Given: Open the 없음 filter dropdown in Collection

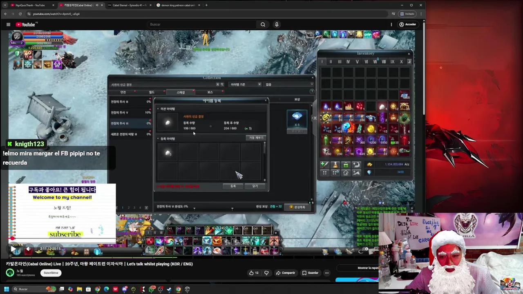Looking at the screenshot, I should [x=288, y=85].
